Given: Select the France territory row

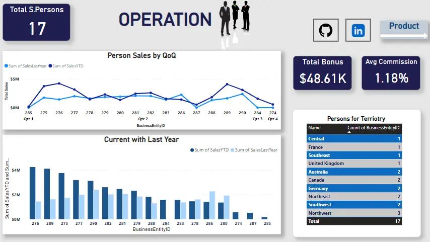Looking at the screenshot, I should 354,147.
